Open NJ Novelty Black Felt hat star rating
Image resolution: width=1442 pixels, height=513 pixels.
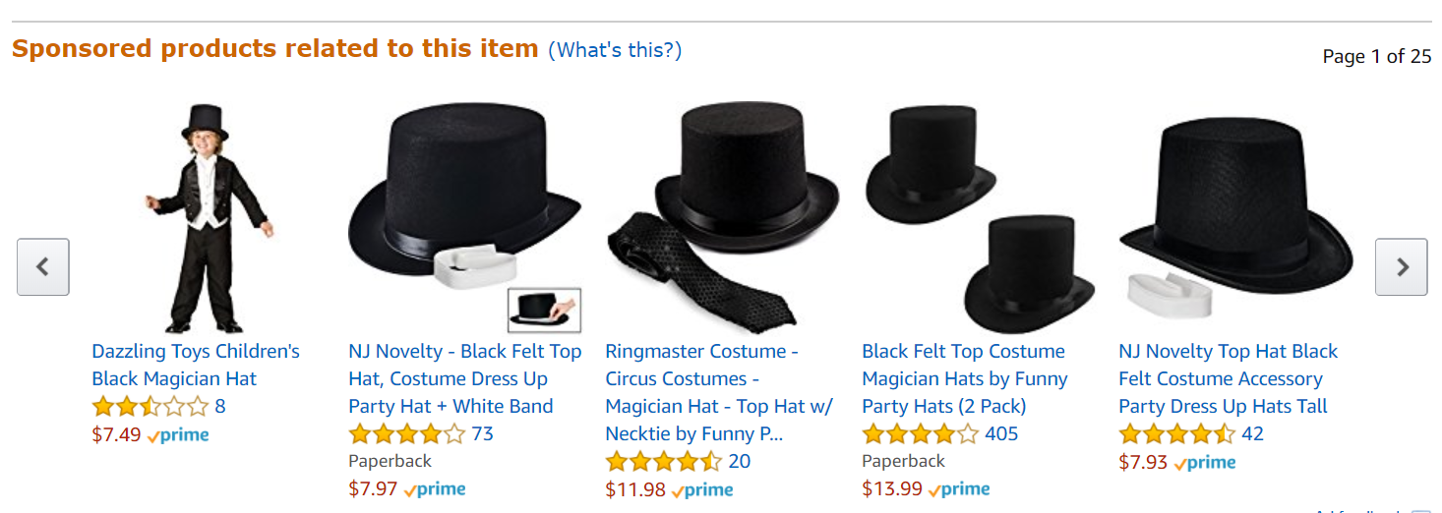[x=407, y=433]
